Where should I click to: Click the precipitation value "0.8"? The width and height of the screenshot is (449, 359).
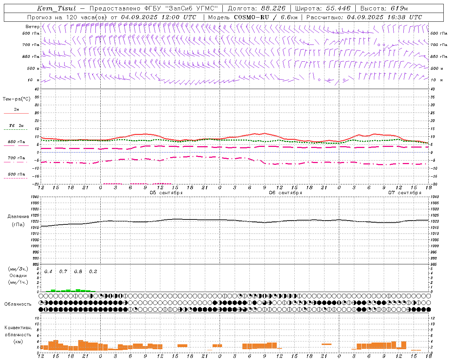78,272
